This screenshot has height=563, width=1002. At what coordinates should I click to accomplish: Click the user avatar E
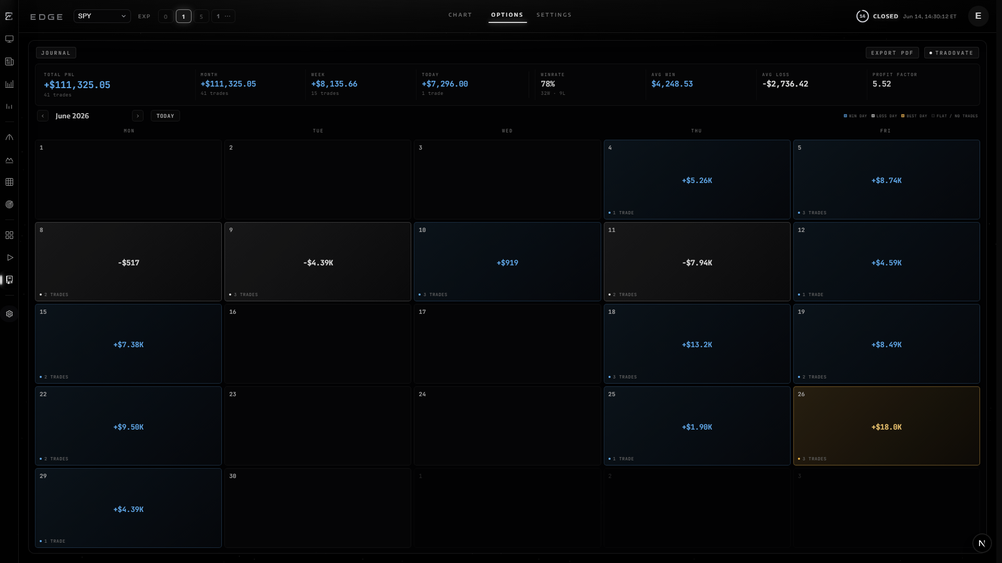978,16
